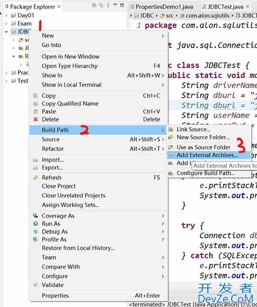Choose Add External Archives... from submenu
The width and height of the screenshot is (257, 307).
click(209, 155)
